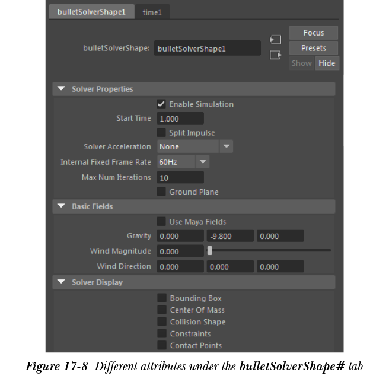Image resolution: width=389 pixels, height=379 pixels.
Task: Open the Presets button
Action: [314, 48]
